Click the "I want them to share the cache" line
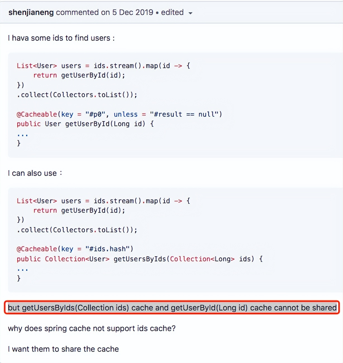 pyautogui.click(x=63, y=349)
